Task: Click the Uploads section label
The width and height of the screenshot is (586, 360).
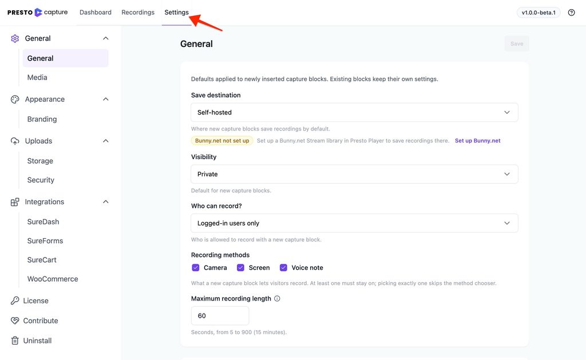Action: [38, 141]
